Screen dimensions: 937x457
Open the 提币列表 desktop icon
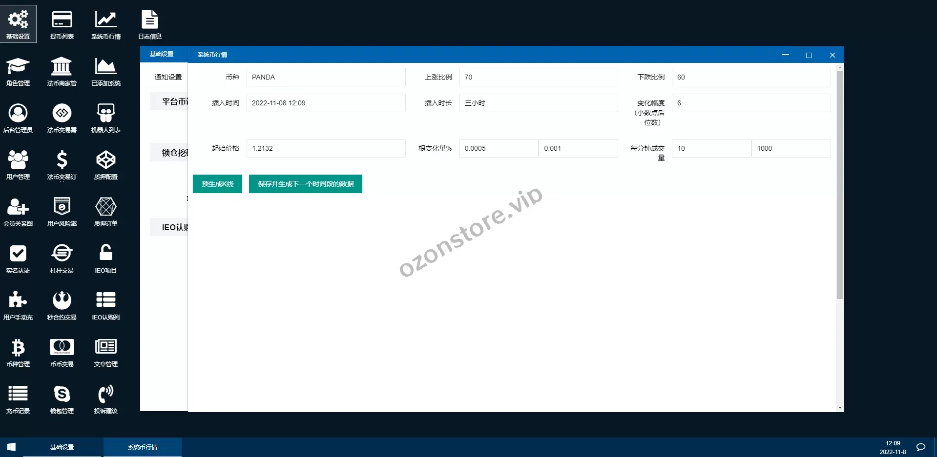pyautogui.click(x=62, y=24)
